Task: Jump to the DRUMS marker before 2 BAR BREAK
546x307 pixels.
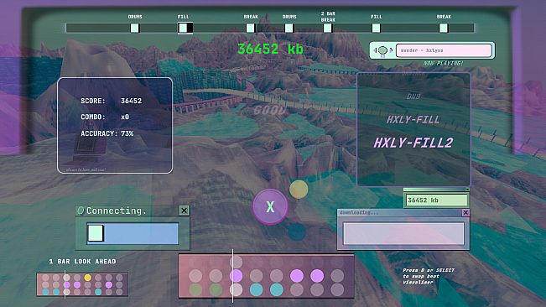Action: (289, 28)
